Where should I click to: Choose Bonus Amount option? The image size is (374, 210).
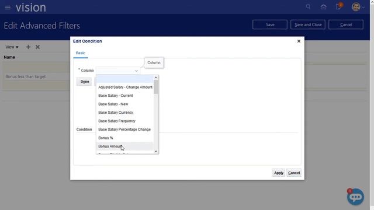(125, 146)
